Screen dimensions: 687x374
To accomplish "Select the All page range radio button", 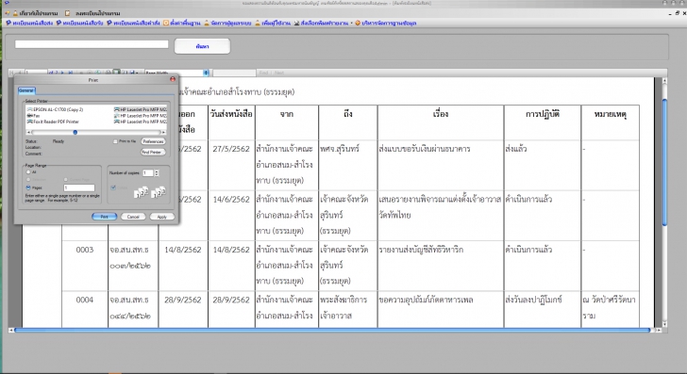I will click(x=28, y=172).
